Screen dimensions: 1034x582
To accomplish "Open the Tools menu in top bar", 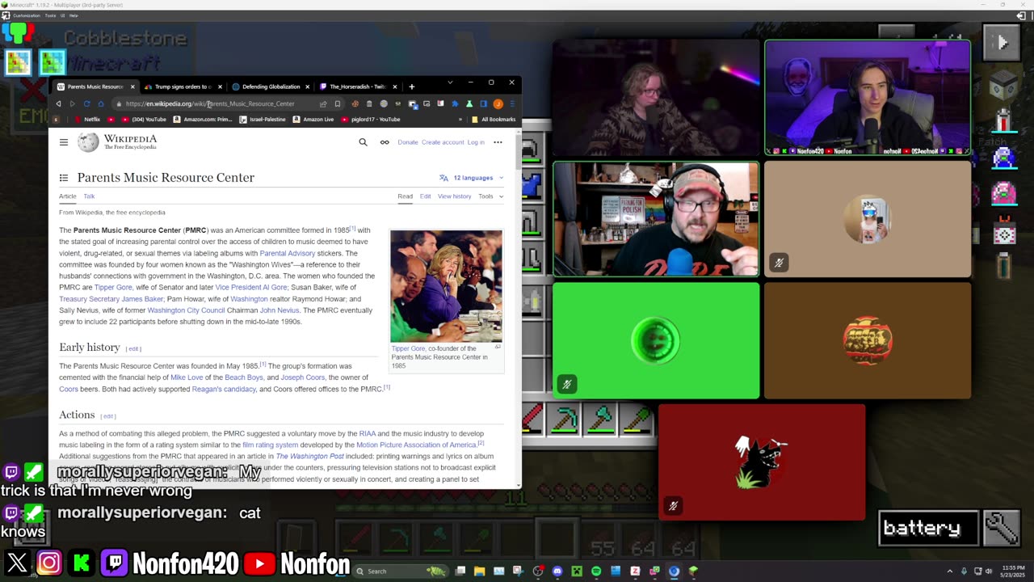I will (x=50, y=15).
